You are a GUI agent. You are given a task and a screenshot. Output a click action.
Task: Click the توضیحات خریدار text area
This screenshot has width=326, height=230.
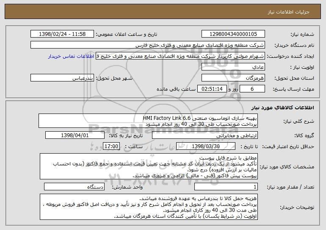click(149, 207)
